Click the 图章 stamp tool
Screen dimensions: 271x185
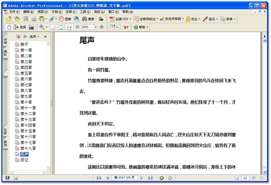point(65,19)
